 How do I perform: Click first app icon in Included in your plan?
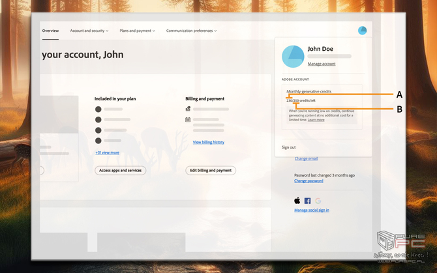(98, 109)
